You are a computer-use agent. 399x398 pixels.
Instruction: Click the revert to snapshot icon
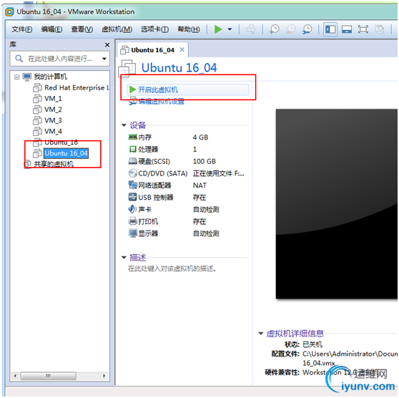pyautogui.click(x=290, y=29)
